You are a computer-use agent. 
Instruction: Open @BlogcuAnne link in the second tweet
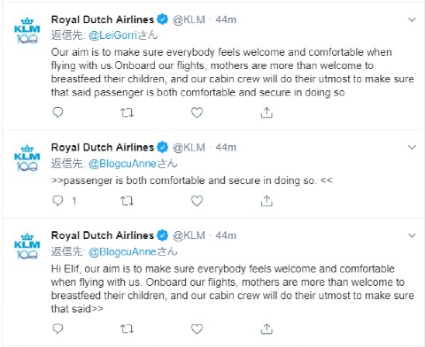pyautogui.click(x=122, y=164)
